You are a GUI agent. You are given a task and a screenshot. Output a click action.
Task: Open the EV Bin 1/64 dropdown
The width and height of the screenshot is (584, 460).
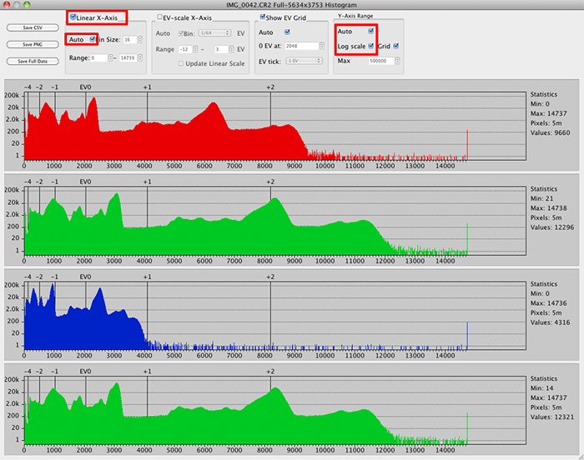coord(214,33)
